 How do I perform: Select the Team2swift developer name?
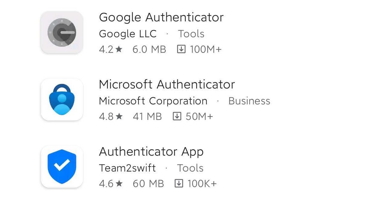pos(127,168)
